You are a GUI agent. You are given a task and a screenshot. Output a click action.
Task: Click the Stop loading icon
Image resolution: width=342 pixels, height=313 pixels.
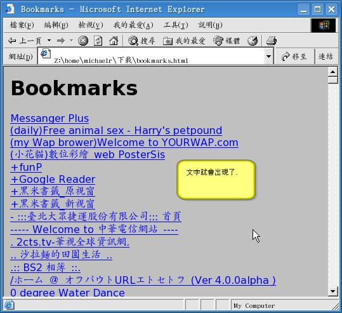[83, 41]
